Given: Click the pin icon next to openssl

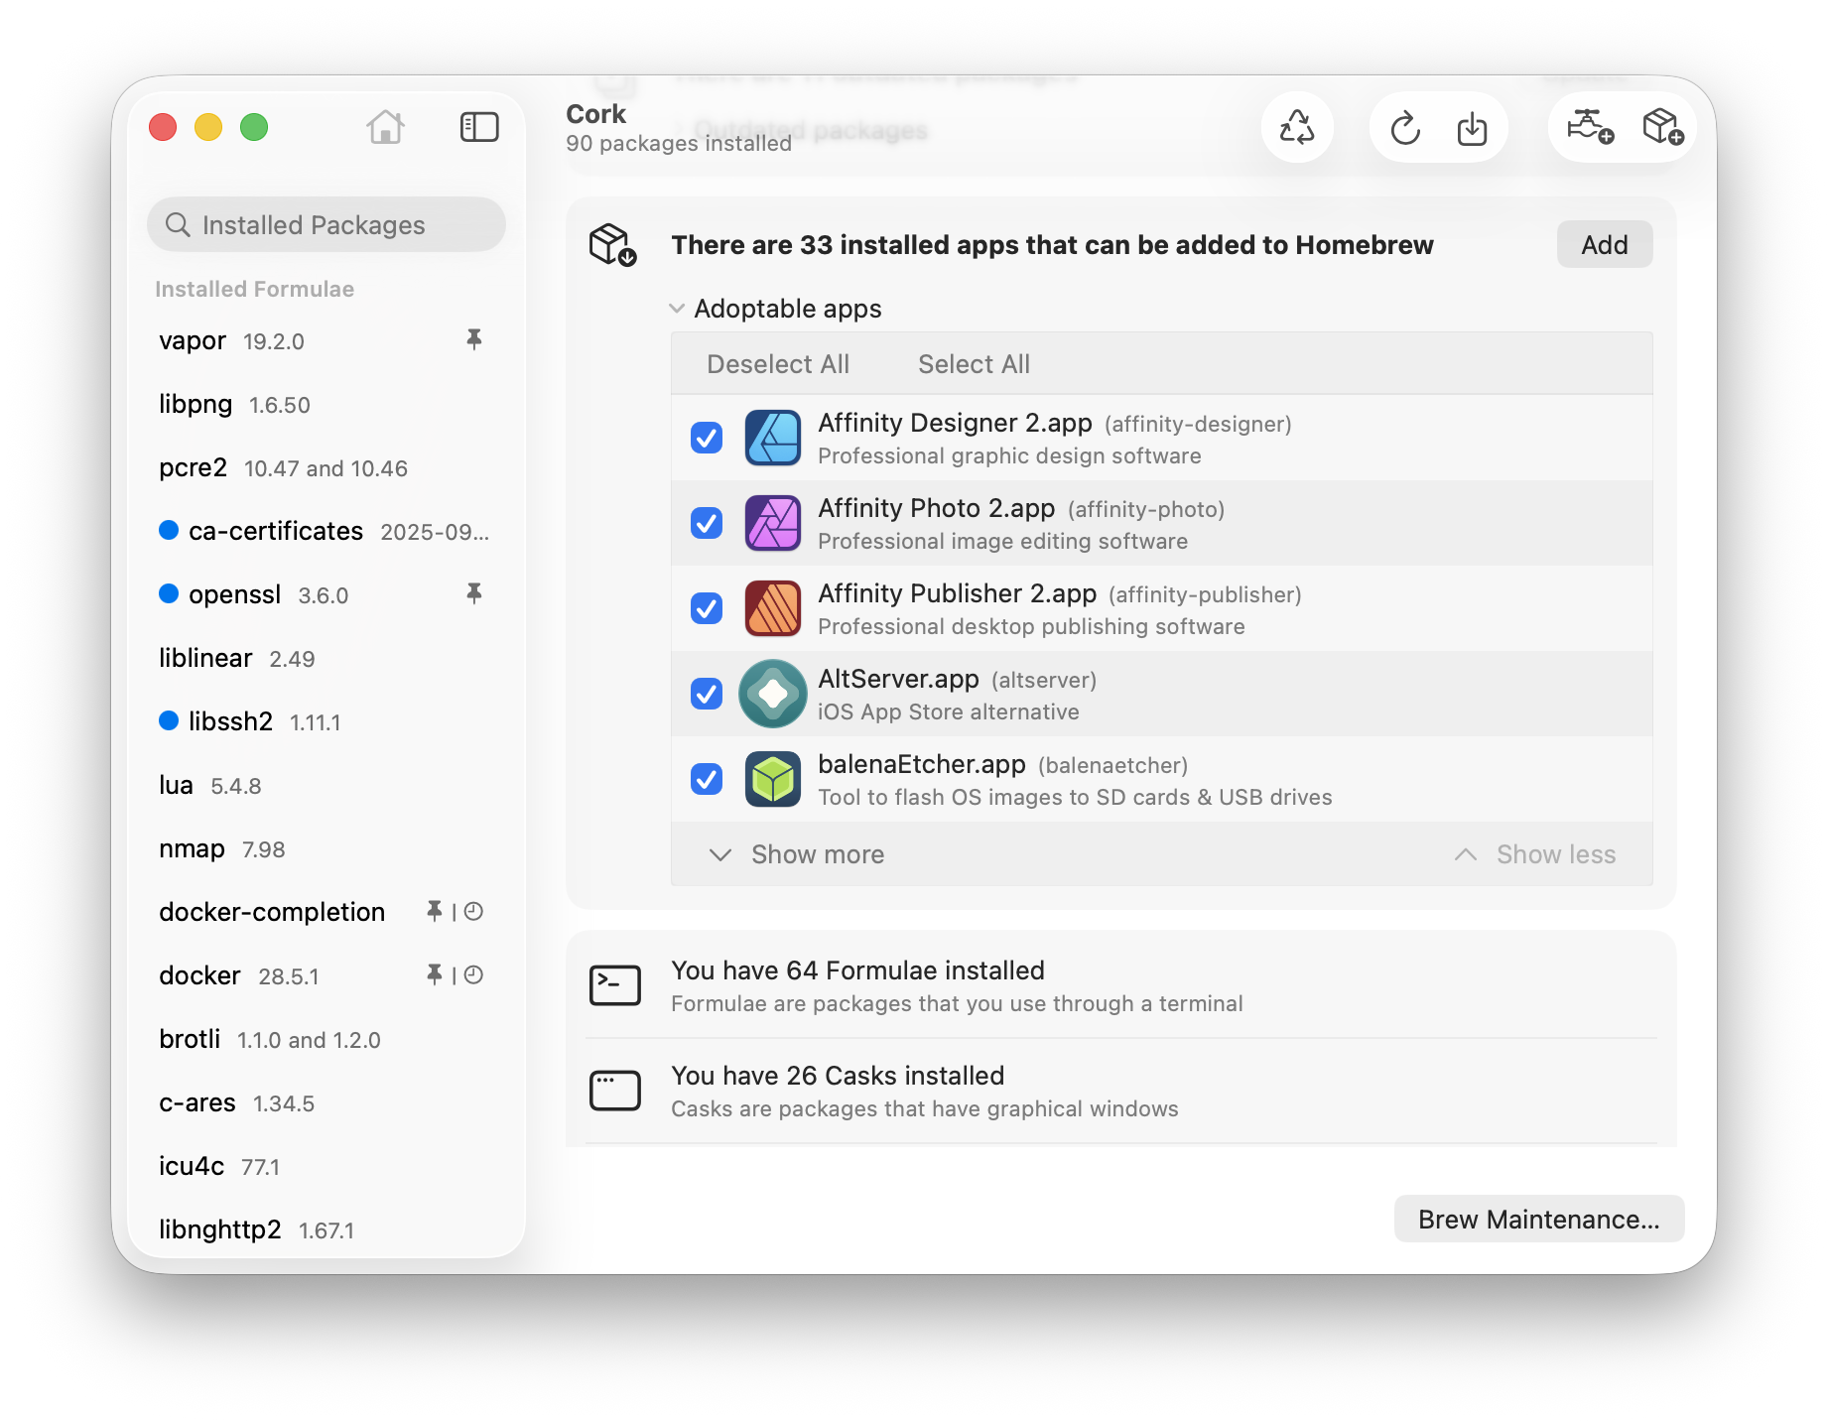Looking at the screenshot, I should (474, 593).
